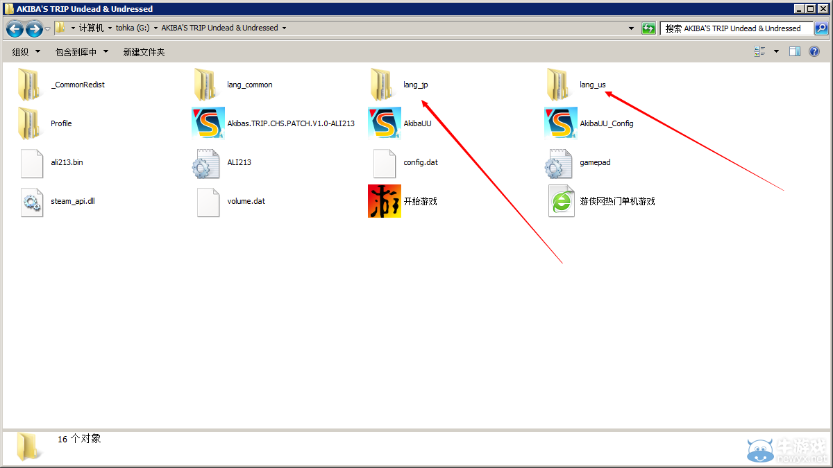833x468 pixels.
Task: Click the config.dat file name
Action: (x=421, y=162)
